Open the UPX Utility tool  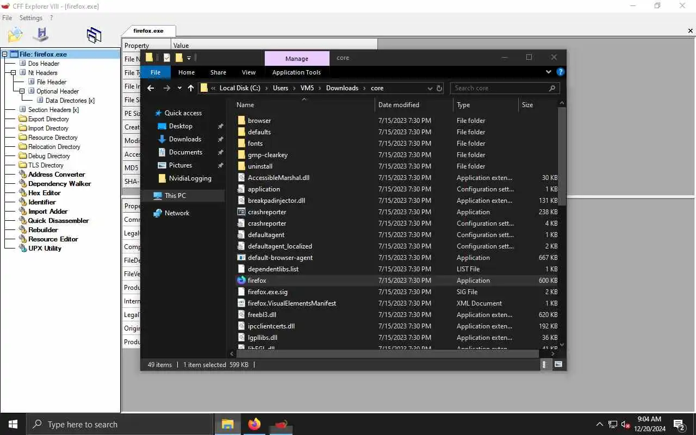tap(45, 248)
